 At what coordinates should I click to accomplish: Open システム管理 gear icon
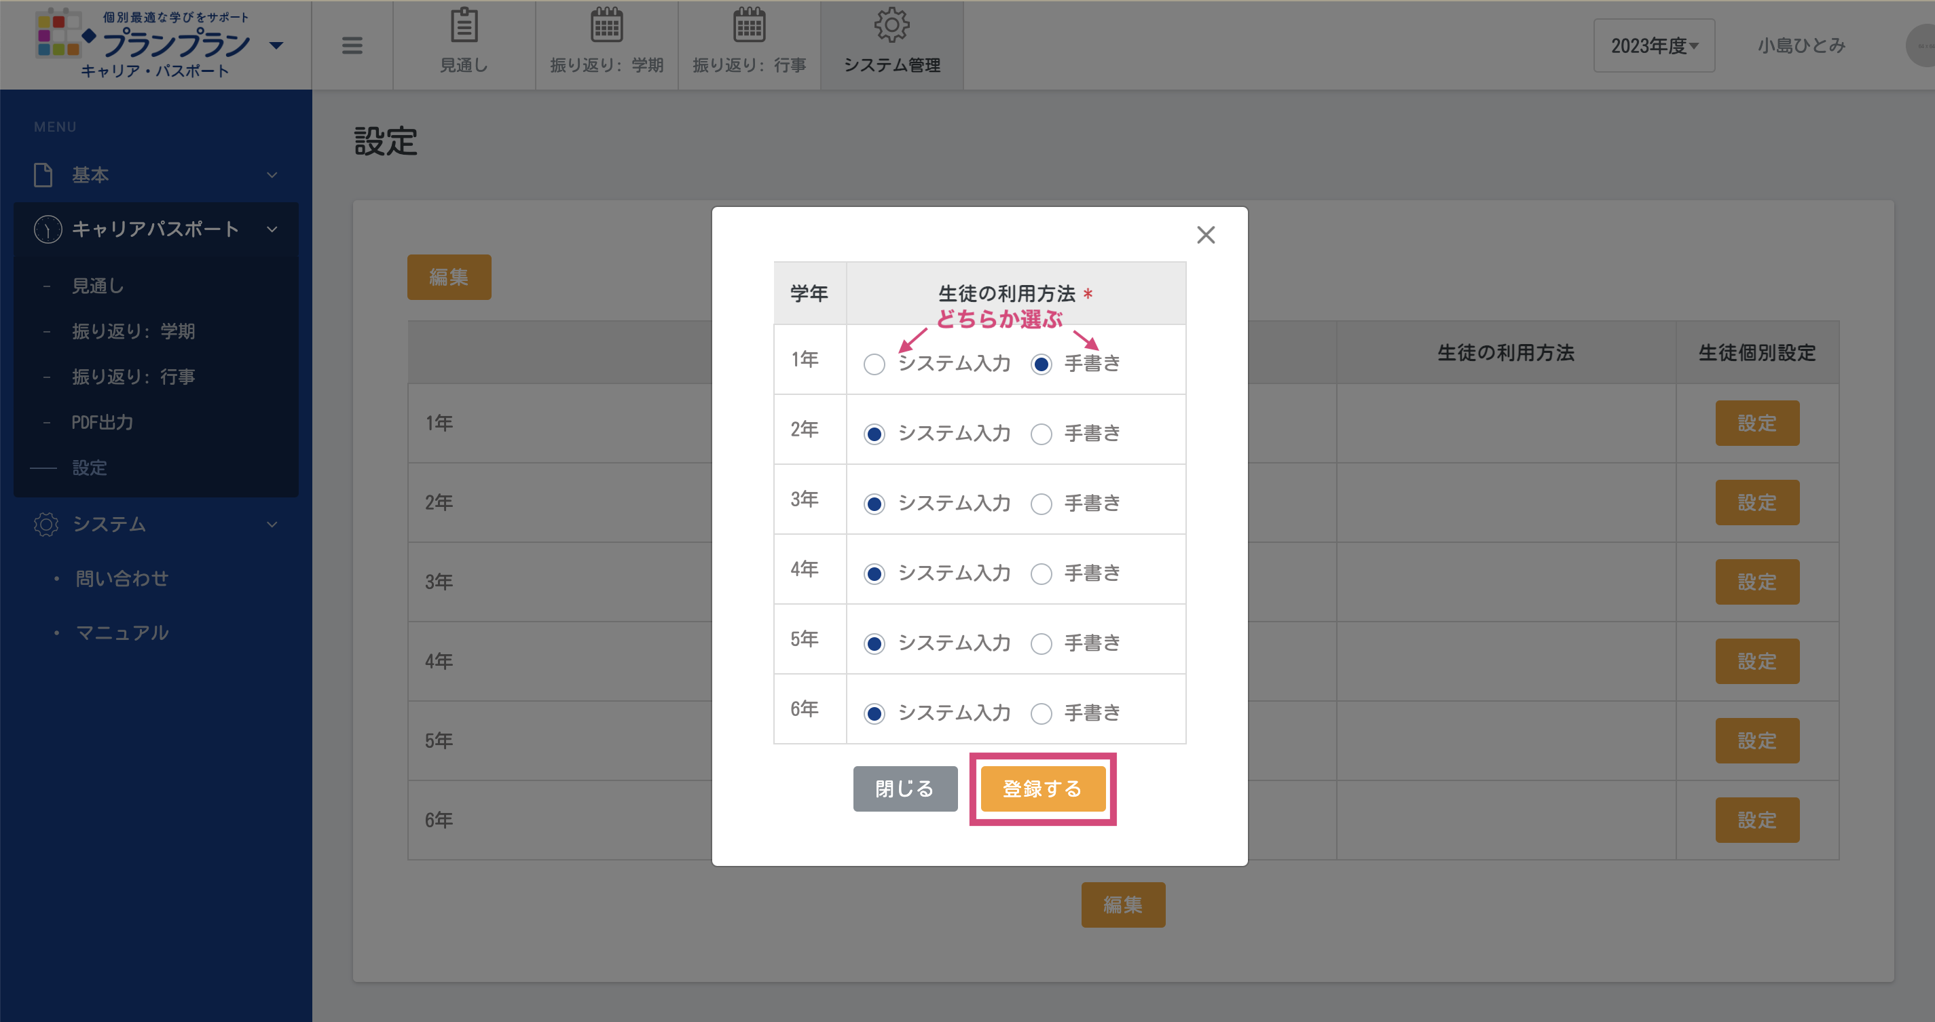click(x=891, y=26)
